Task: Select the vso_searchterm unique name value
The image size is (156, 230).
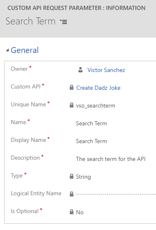Action: click(x=95, y=105)
